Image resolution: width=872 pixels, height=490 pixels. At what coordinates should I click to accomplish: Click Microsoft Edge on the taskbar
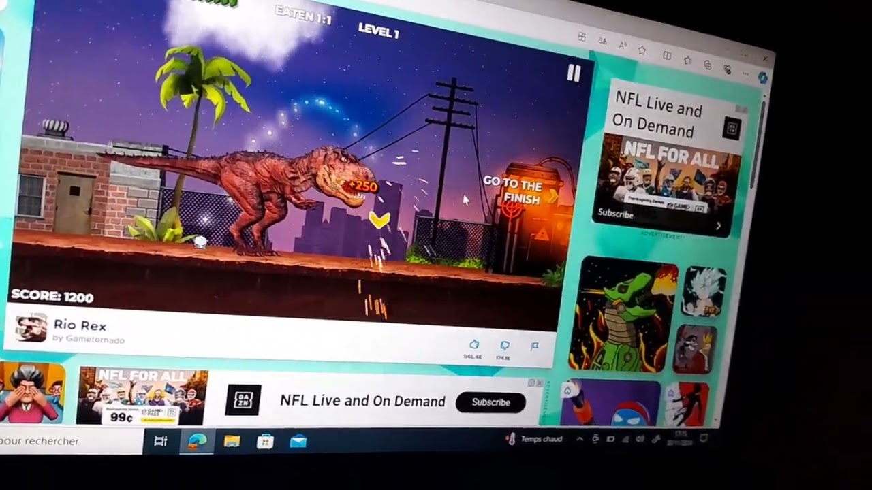[196, 442]
